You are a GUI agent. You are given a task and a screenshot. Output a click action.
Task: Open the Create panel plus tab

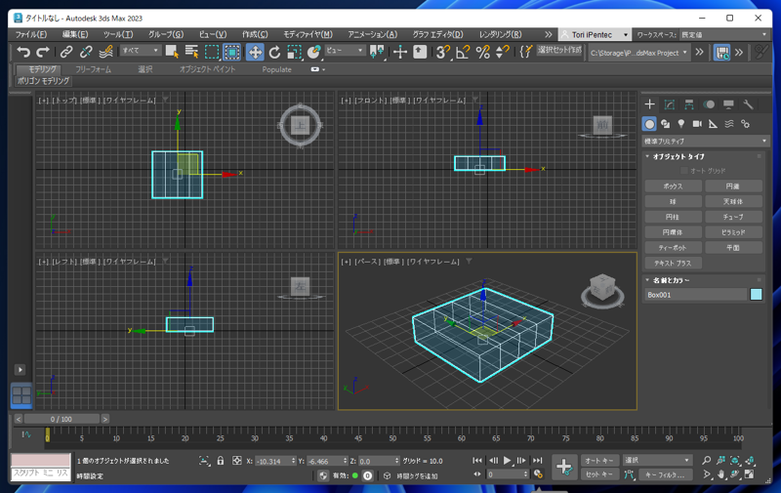click(x=649, y=104)
